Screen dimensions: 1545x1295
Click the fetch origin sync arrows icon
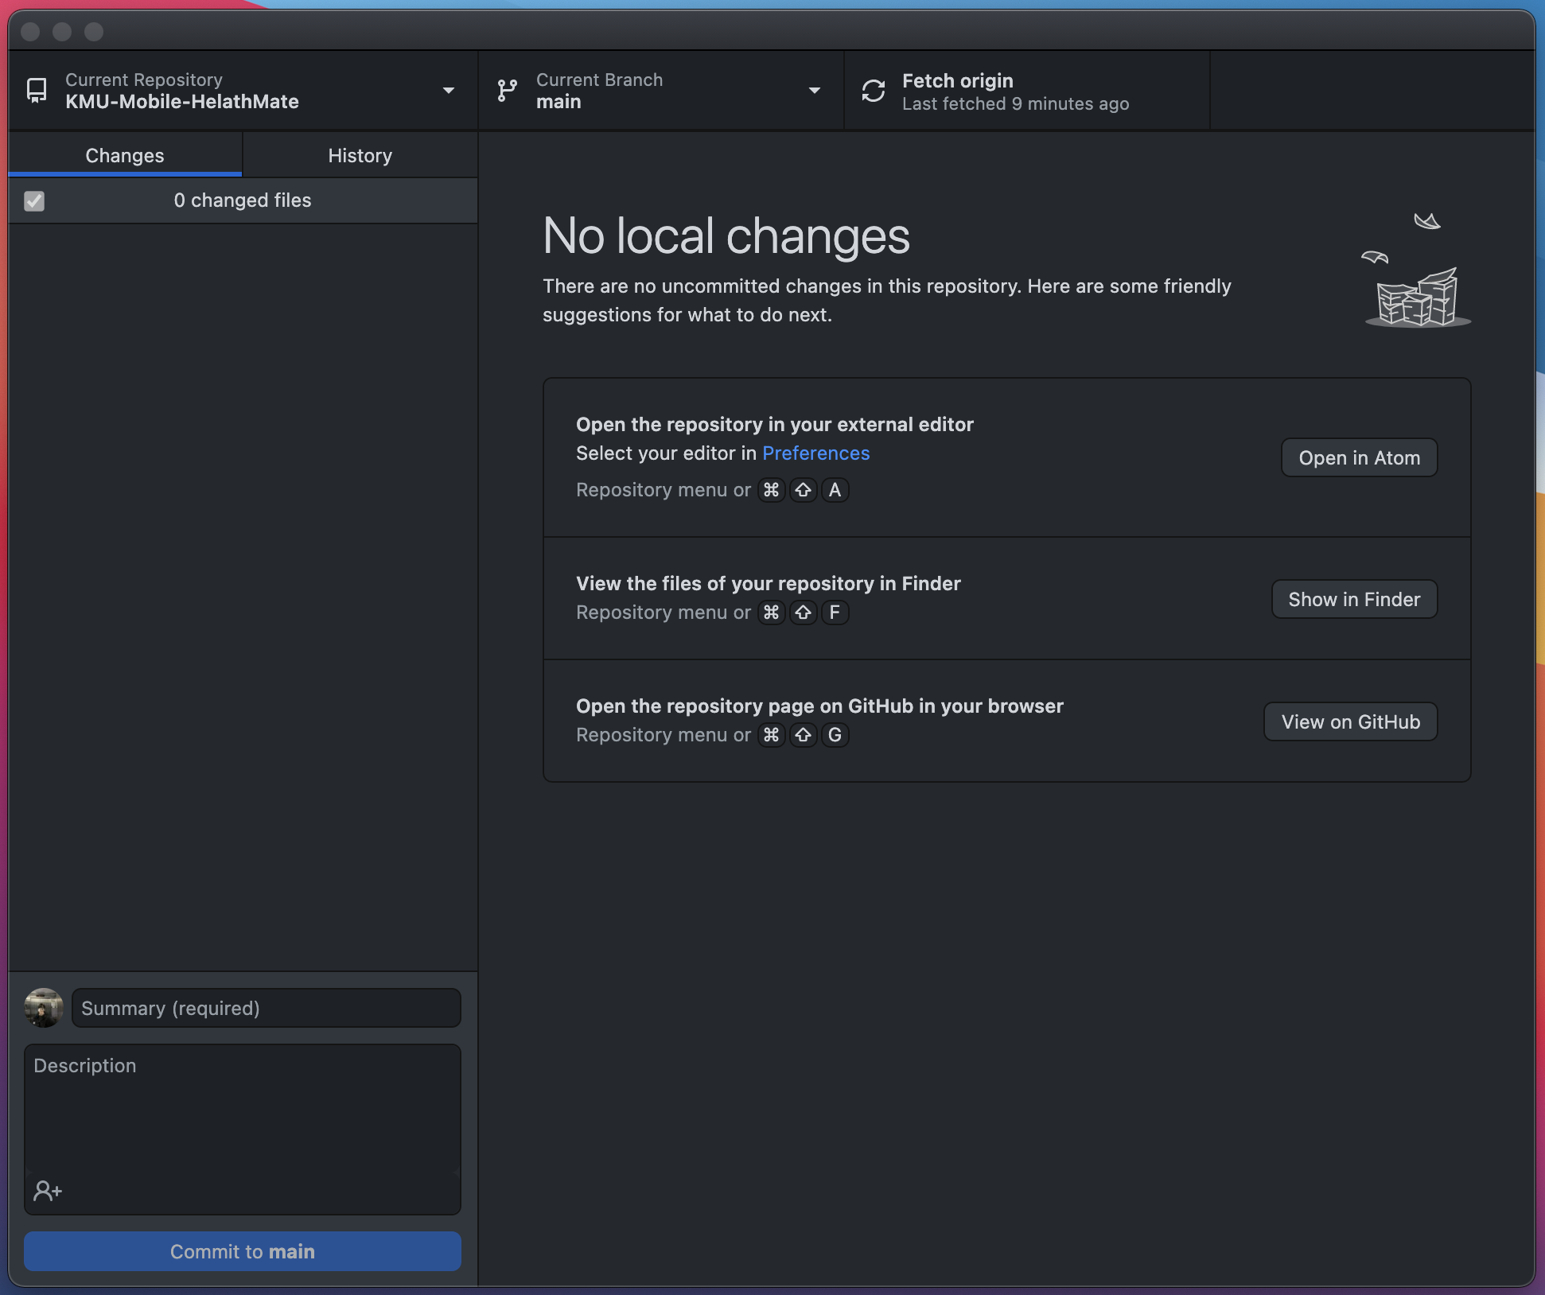coord(874,91)
